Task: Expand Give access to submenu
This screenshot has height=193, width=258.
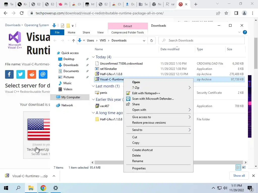Action: [158, 117]
